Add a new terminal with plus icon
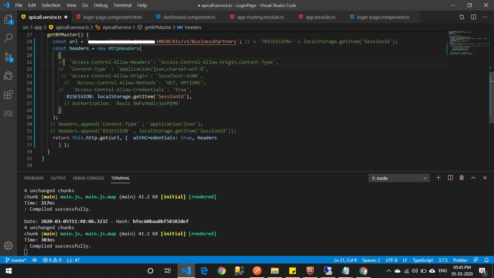Image resolution: width=494 pixels, height=278 pixels. (x=438, y=178)
